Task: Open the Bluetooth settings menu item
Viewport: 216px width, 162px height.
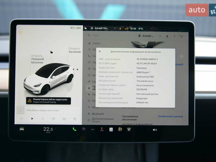Action: click(98, 114)
